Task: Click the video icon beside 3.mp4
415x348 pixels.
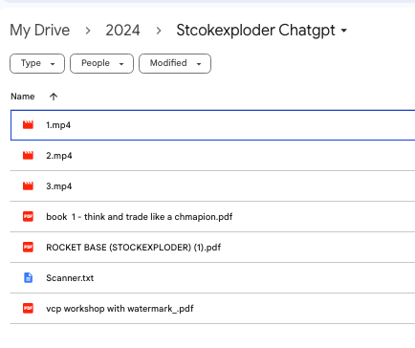Action: point(28,185)
